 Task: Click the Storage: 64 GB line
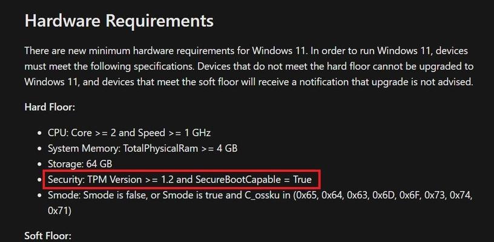tap(80, 164)
